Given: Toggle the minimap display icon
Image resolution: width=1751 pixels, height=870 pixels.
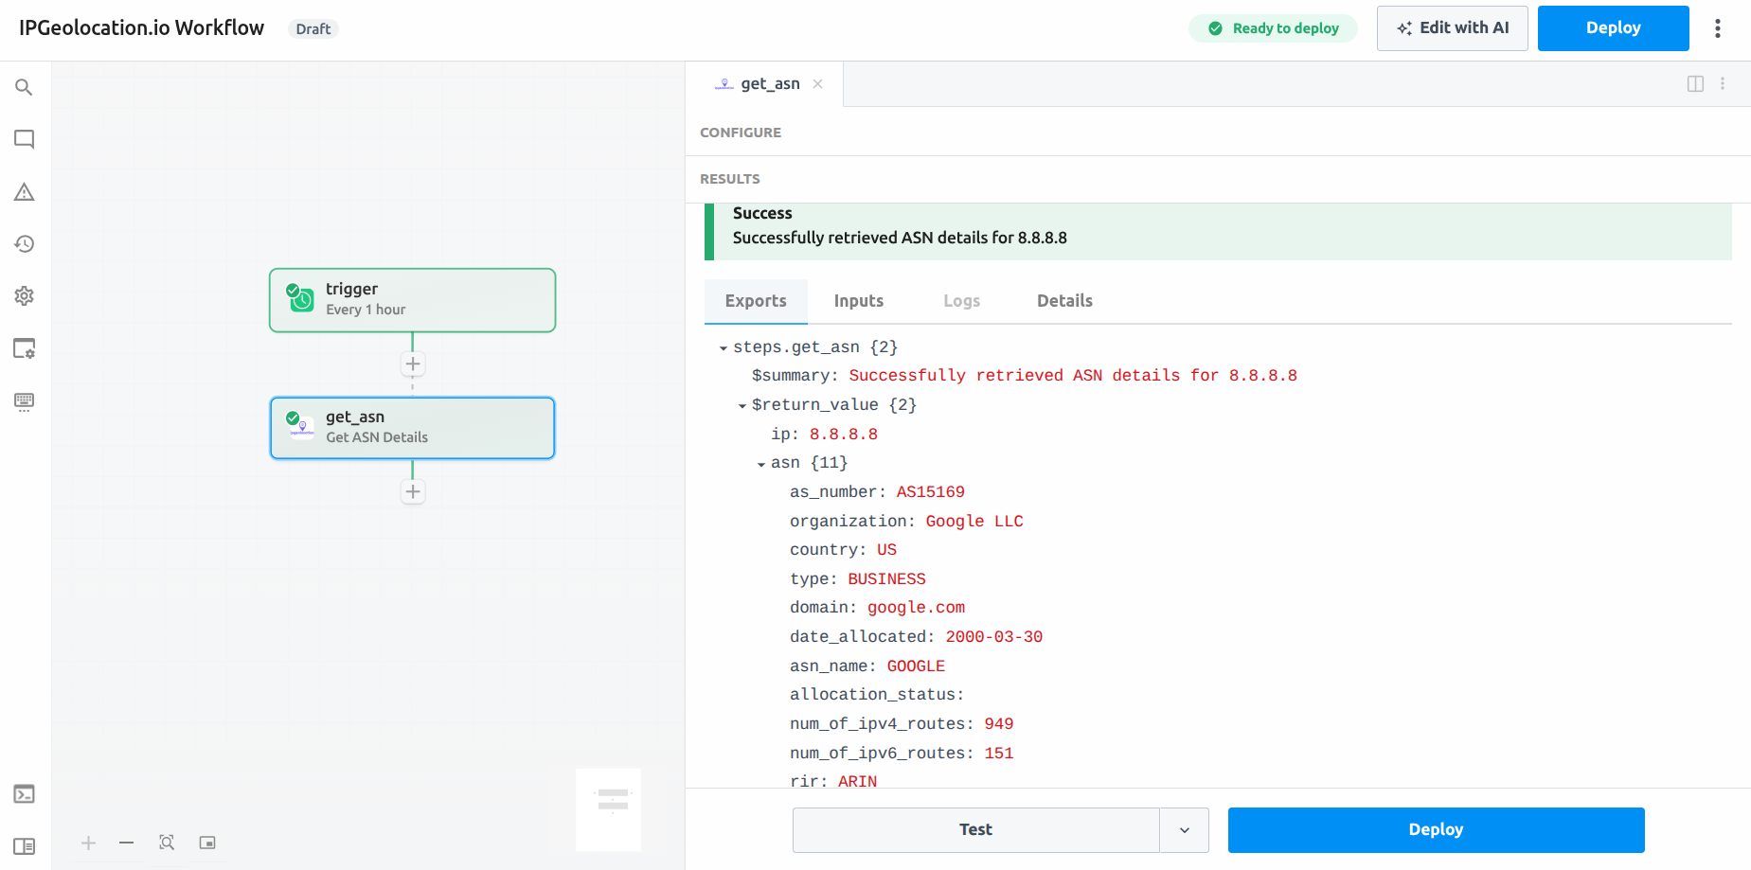Looking at the screenshot, I should 207,843.
